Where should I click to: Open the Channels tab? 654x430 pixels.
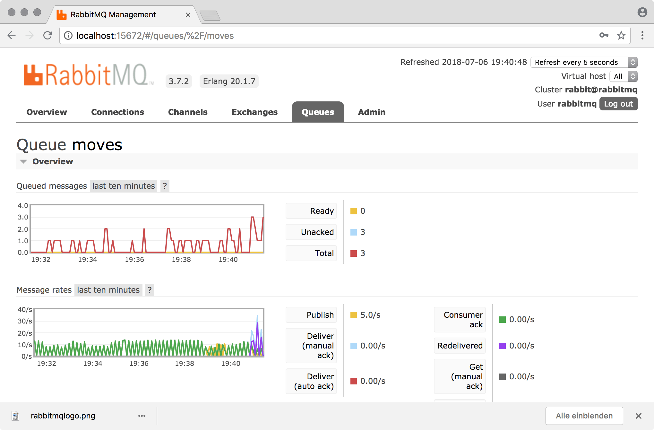click(x=188, y=112)
